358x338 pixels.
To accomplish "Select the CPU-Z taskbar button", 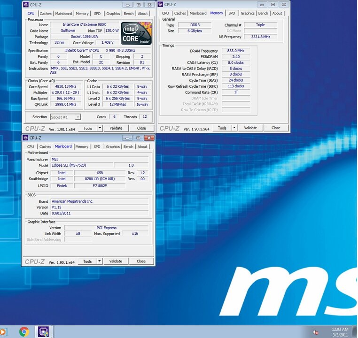I will [44, 331].
